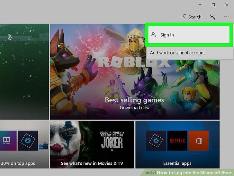The image size is (234, 176).
Task: Maximize the Microsoft Store window
Action: point(213,5)
